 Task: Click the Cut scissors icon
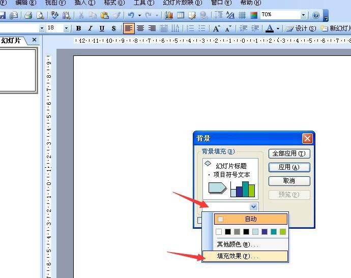coord(81,15)
